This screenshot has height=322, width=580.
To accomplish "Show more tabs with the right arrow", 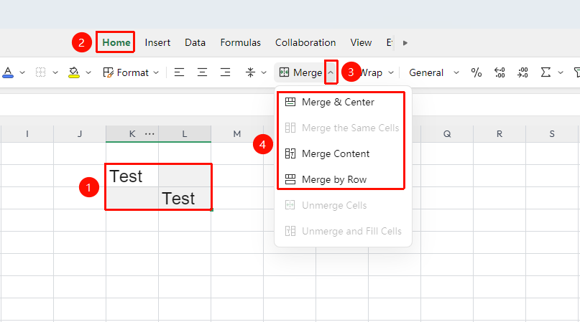I will click(x=405, y=43).
